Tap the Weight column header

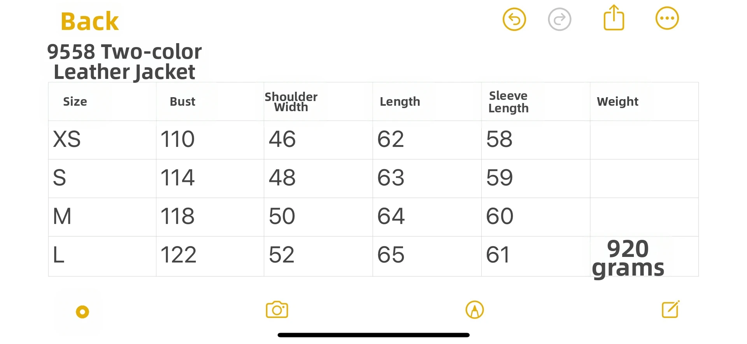click(617, 101)
